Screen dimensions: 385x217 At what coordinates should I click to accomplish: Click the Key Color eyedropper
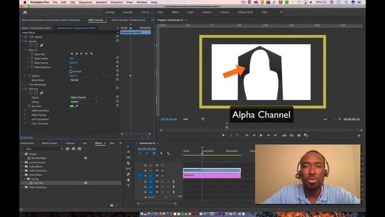[76, 106]
